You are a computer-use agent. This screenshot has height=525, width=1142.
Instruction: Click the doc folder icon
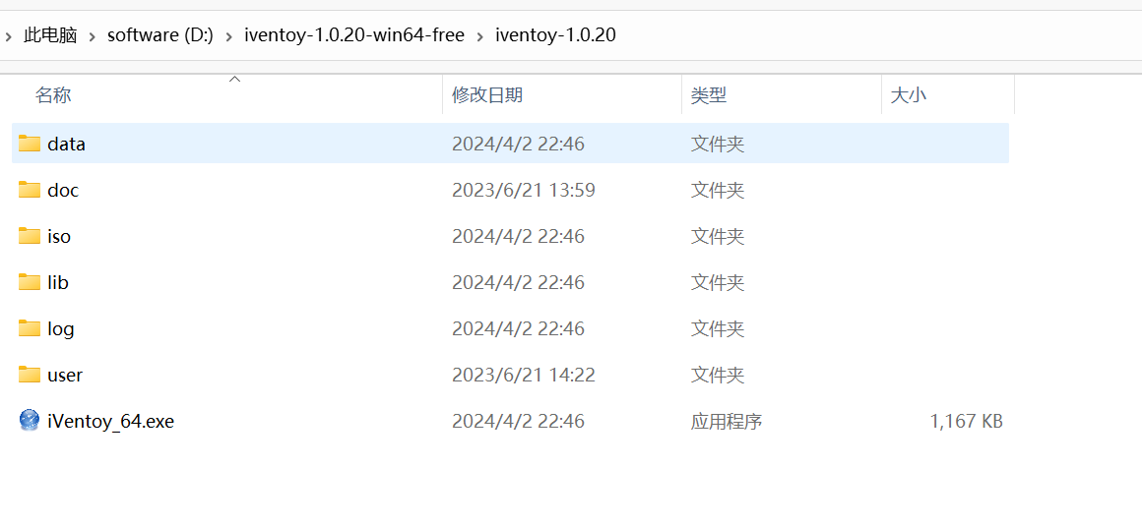click(x=30, y=190)
